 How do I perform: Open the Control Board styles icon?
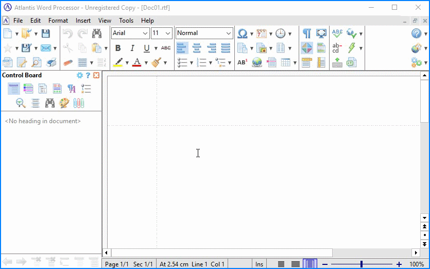71,89
